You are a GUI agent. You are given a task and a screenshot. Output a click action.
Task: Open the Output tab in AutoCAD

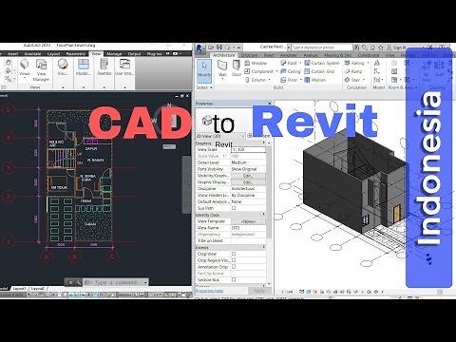point(134,54)
